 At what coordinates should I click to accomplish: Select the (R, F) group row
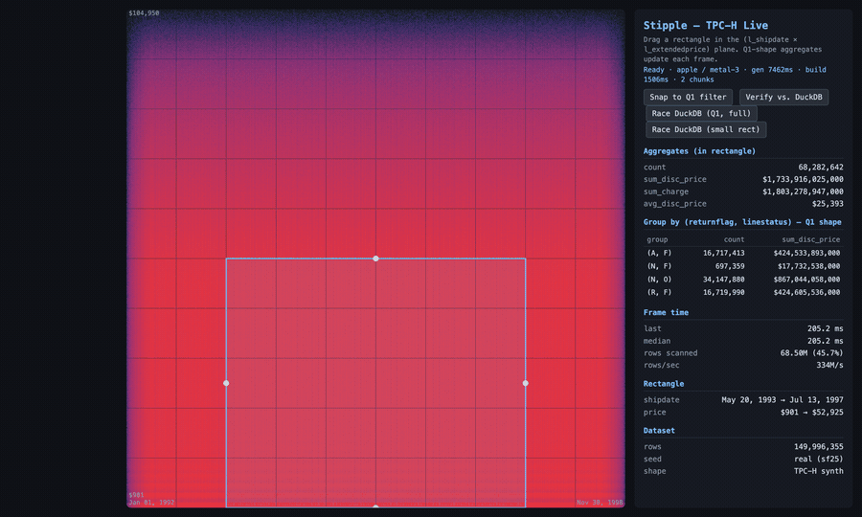[743, 292]
